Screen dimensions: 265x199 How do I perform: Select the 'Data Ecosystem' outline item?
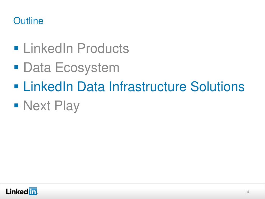(71, 67)
